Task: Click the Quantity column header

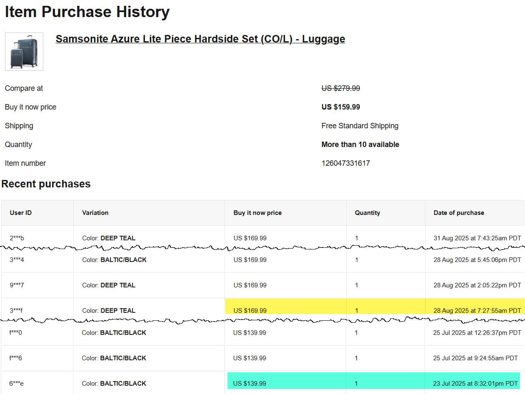Action: point(367,213)
